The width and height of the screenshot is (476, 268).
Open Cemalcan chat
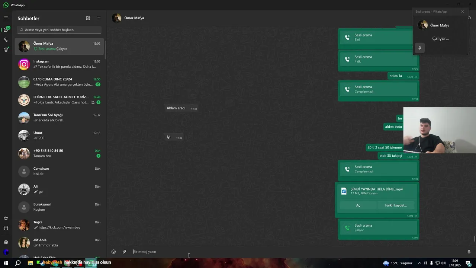tap(59, 171)
